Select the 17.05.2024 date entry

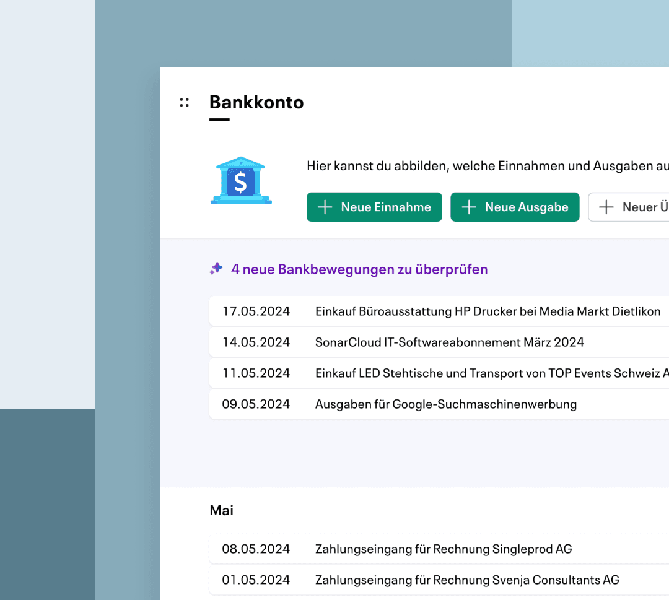[x=256, y=311]
